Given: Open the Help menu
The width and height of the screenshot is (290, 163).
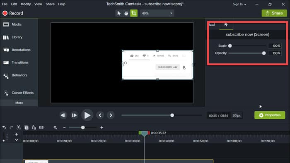Looking at the screenshot, I should click(x=62, y=4).
